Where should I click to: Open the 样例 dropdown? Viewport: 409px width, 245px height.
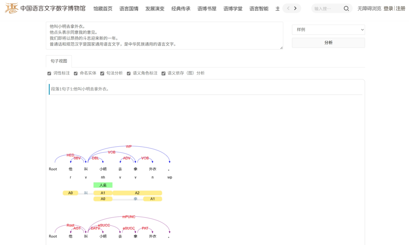pyautogui.click(x=328, y=29)
